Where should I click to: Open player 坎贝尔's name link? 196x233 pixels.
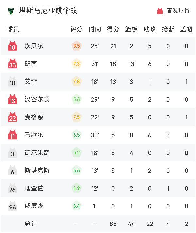click(x=34, y=46)
